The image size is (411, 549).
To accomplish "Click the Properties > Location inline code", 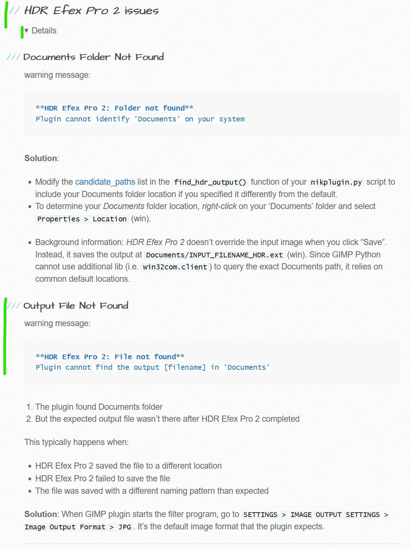I will [82, 219].
